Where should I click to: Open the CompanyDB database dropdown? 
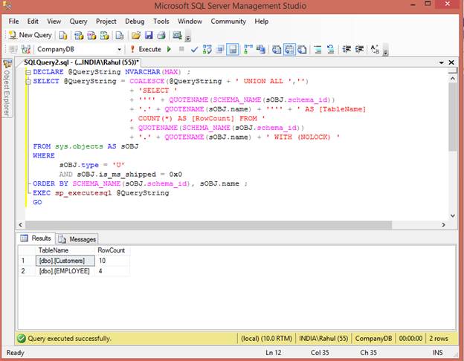[119, 49]
